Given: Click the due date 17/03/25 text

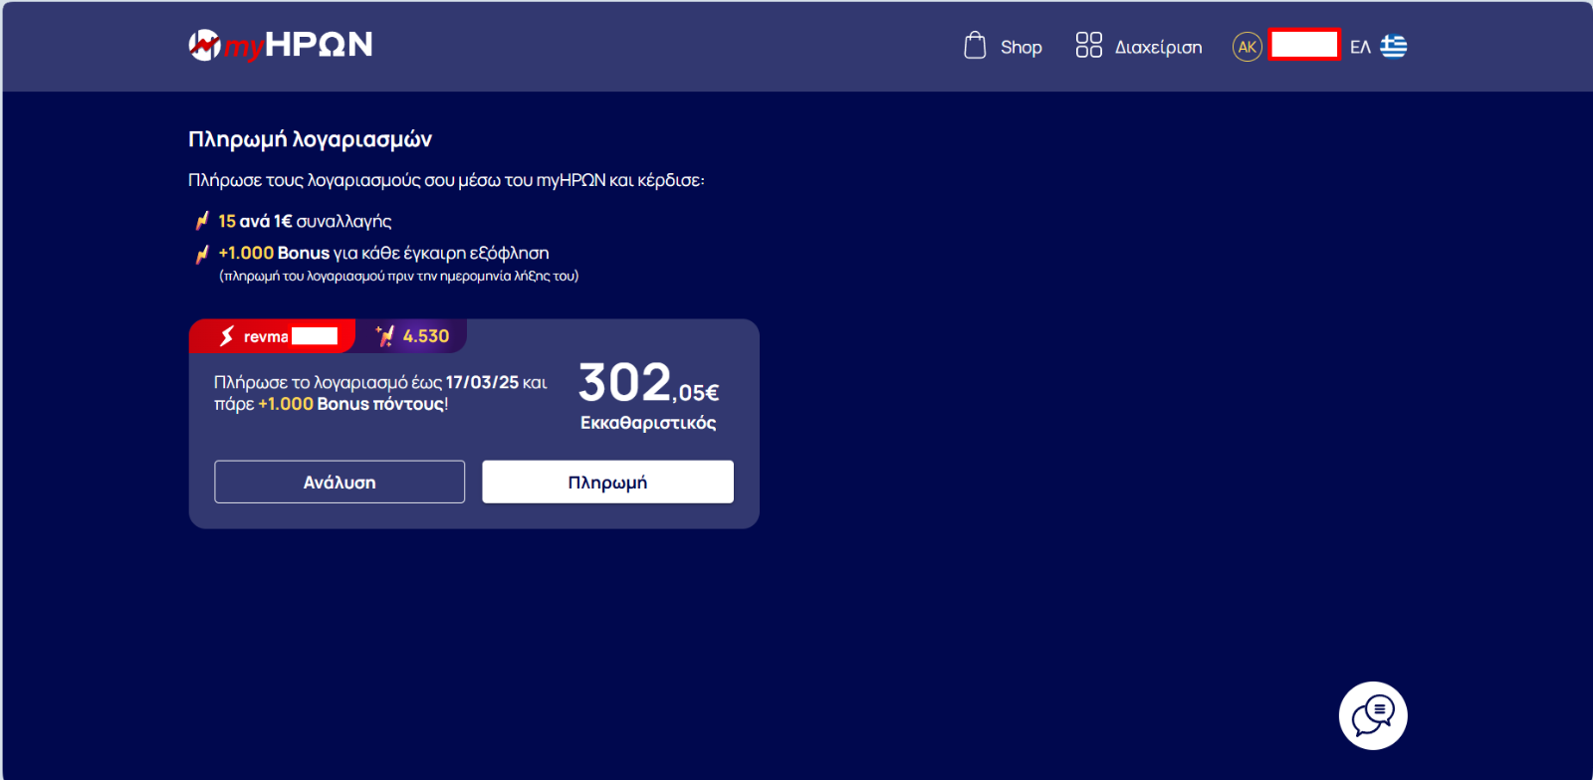Looking at the screenshot, I should [482, 382].
